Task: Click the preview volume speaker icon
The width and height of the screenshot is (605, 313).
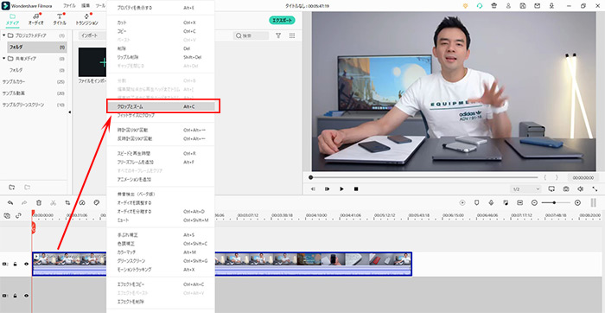Action: tap(580, 189)
